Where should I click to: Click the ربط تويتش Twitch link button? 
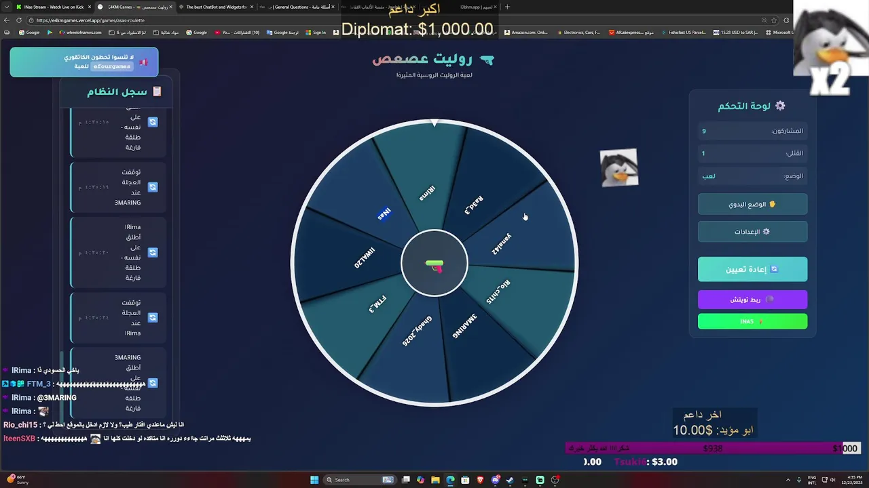752,300
